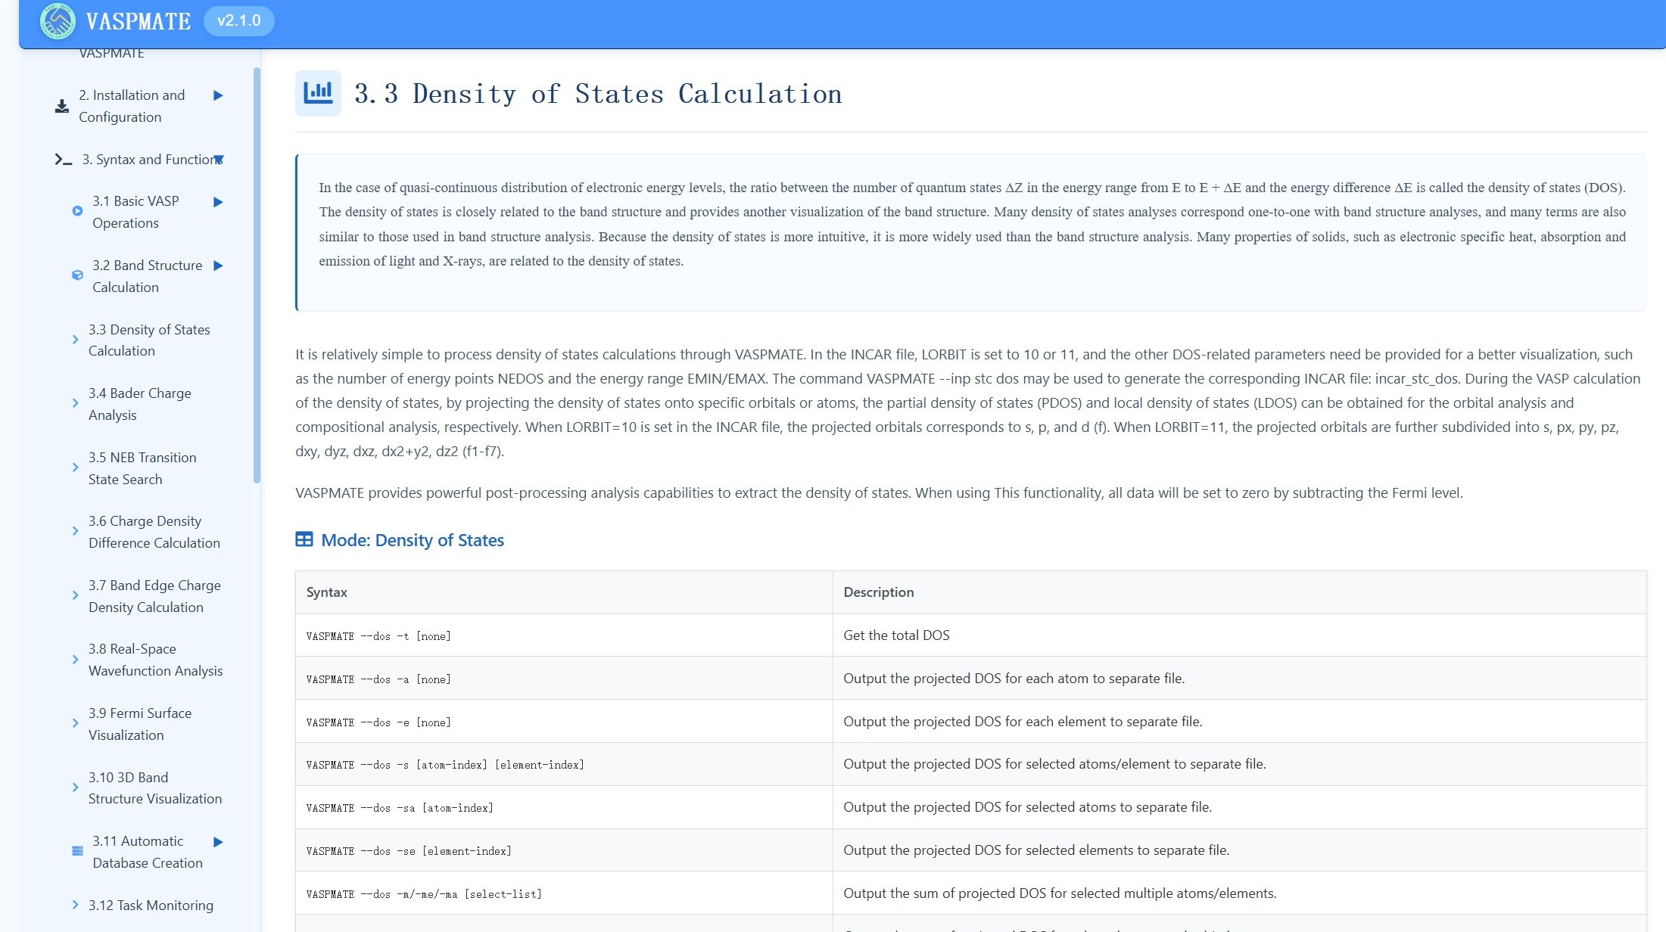Expand the 3.11 Automatic Database Creation arrow

coord(218,842)
